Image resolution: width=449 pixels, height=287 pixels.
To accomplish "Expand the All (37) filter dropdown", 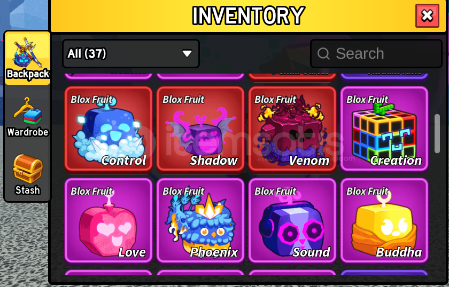I will (x=131, y=53).
